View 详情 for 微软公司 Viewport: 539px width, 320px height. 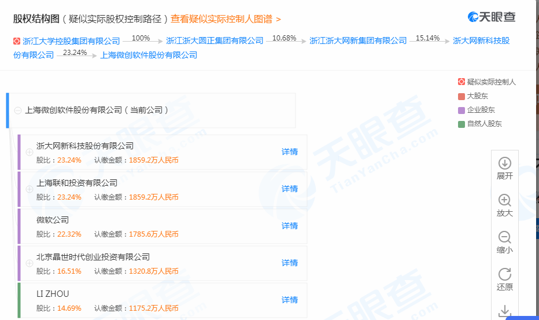click(x=289, y=226)
